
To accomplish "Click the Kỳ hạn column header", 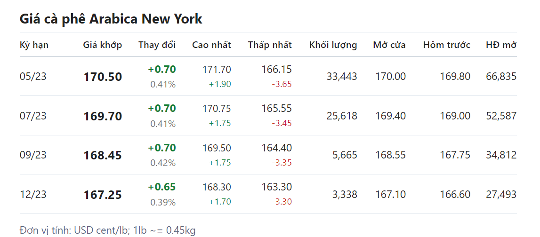I will point(34,45).
